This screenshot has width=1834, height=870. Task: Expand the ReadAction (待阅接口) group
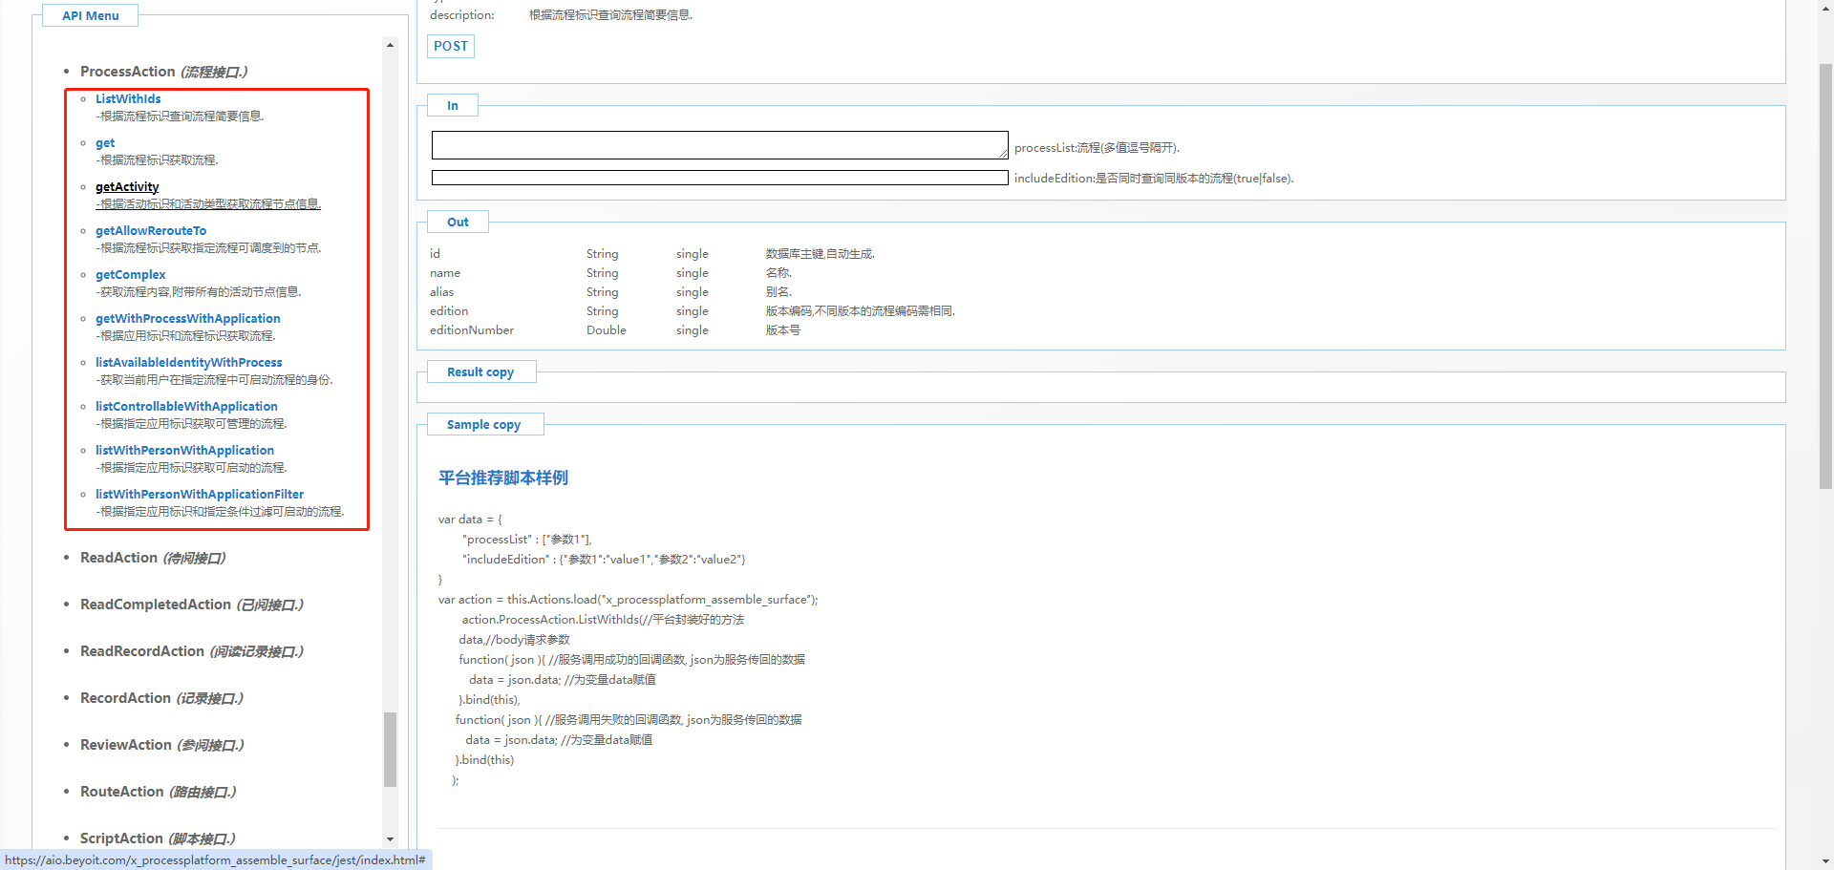(x=153, y=558)
